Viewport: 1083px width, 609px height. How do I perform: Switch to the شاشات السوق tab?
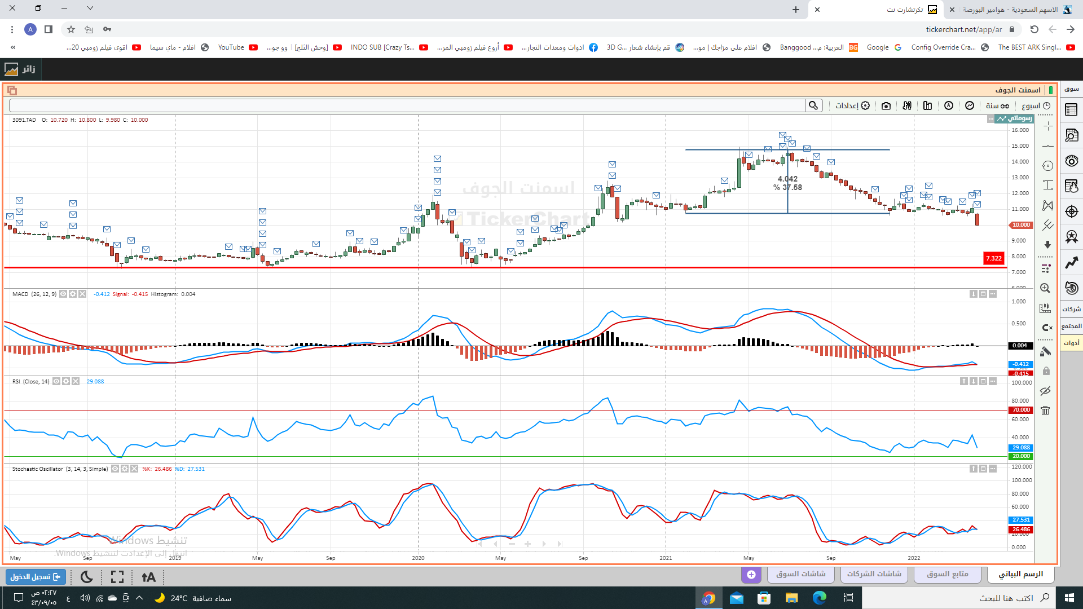(x=800, y=574)
